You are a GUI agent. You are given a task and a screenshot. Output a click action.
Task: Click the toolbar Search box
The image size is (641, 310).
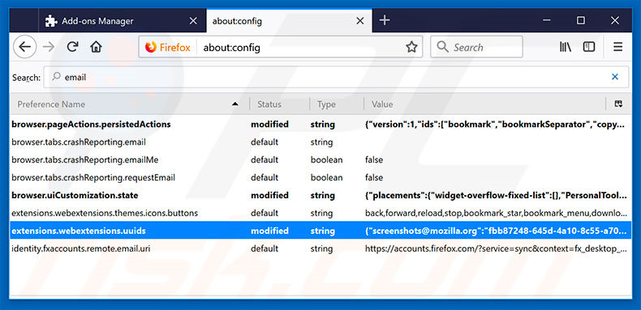point(476,47)
